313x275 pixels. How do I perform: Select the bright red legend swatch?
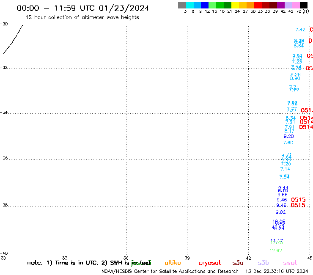coord(258,5)
